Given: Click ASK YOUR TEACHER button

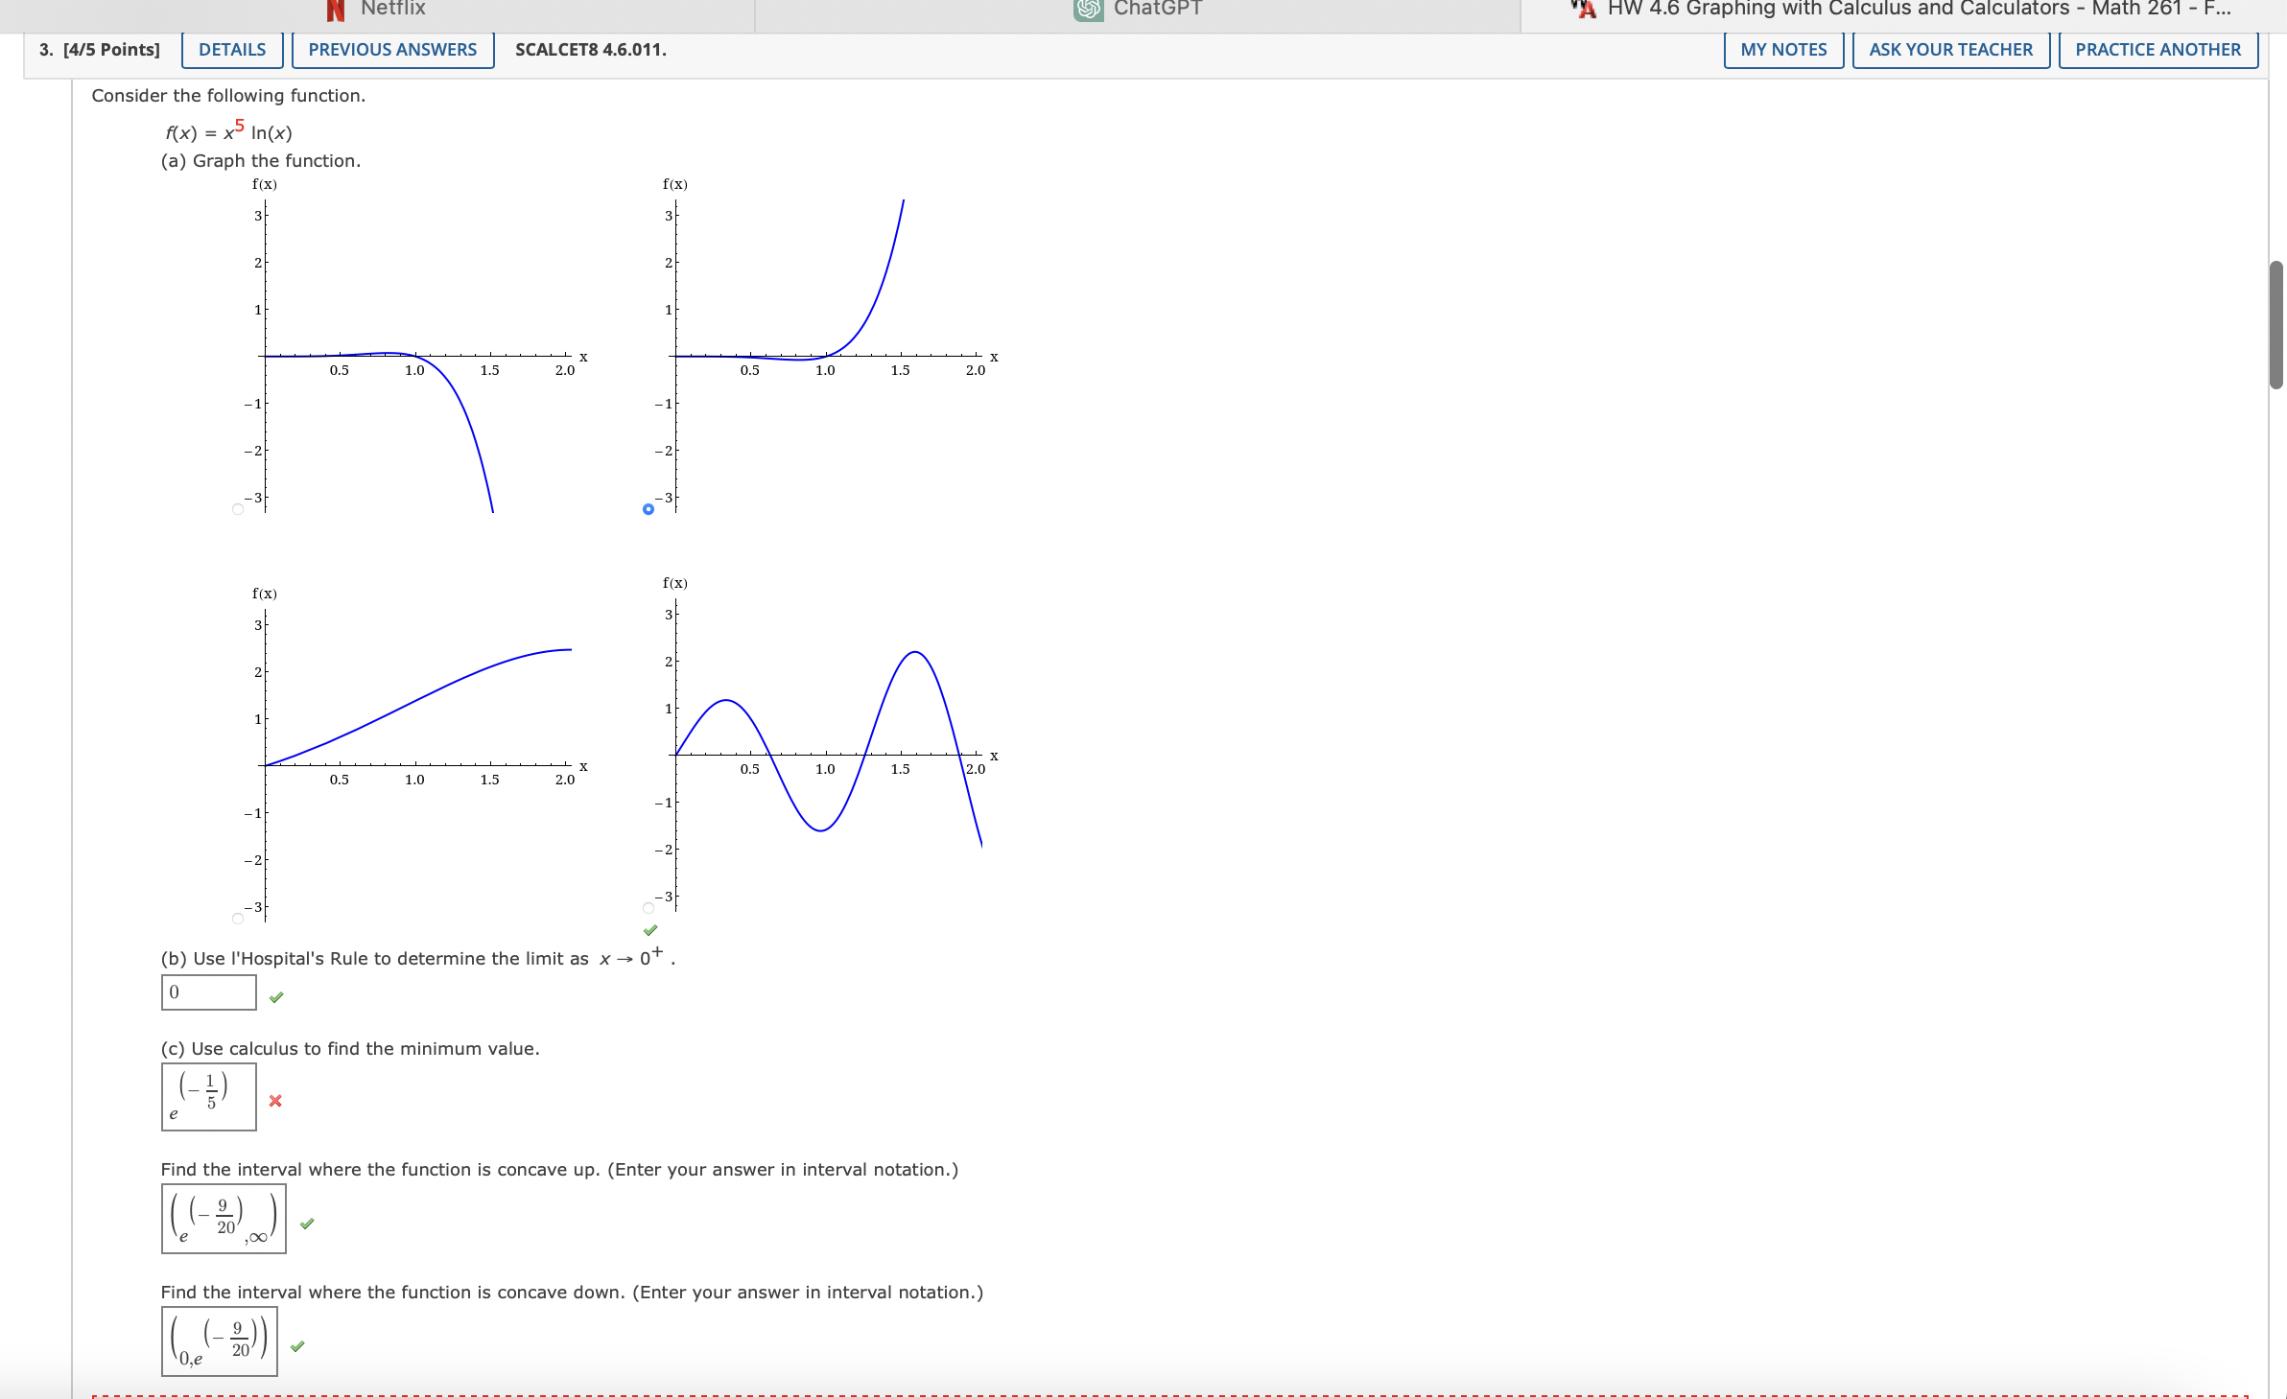Looking at the screenshot, I should pyautogui.click(x=1950, y=50).
